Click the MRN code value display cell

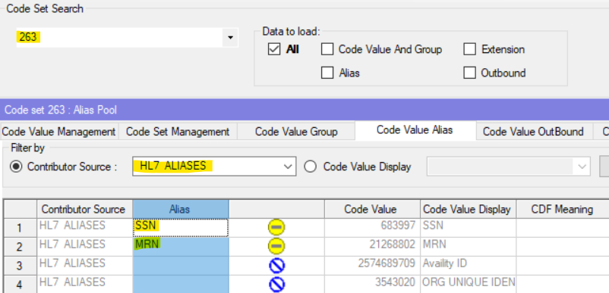click(468, 247)
